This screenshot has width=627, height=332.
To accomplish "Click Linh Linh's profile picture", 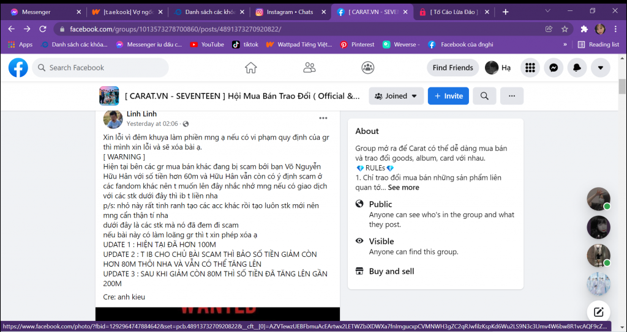I will pyautogui.click(x=113, y=119).
